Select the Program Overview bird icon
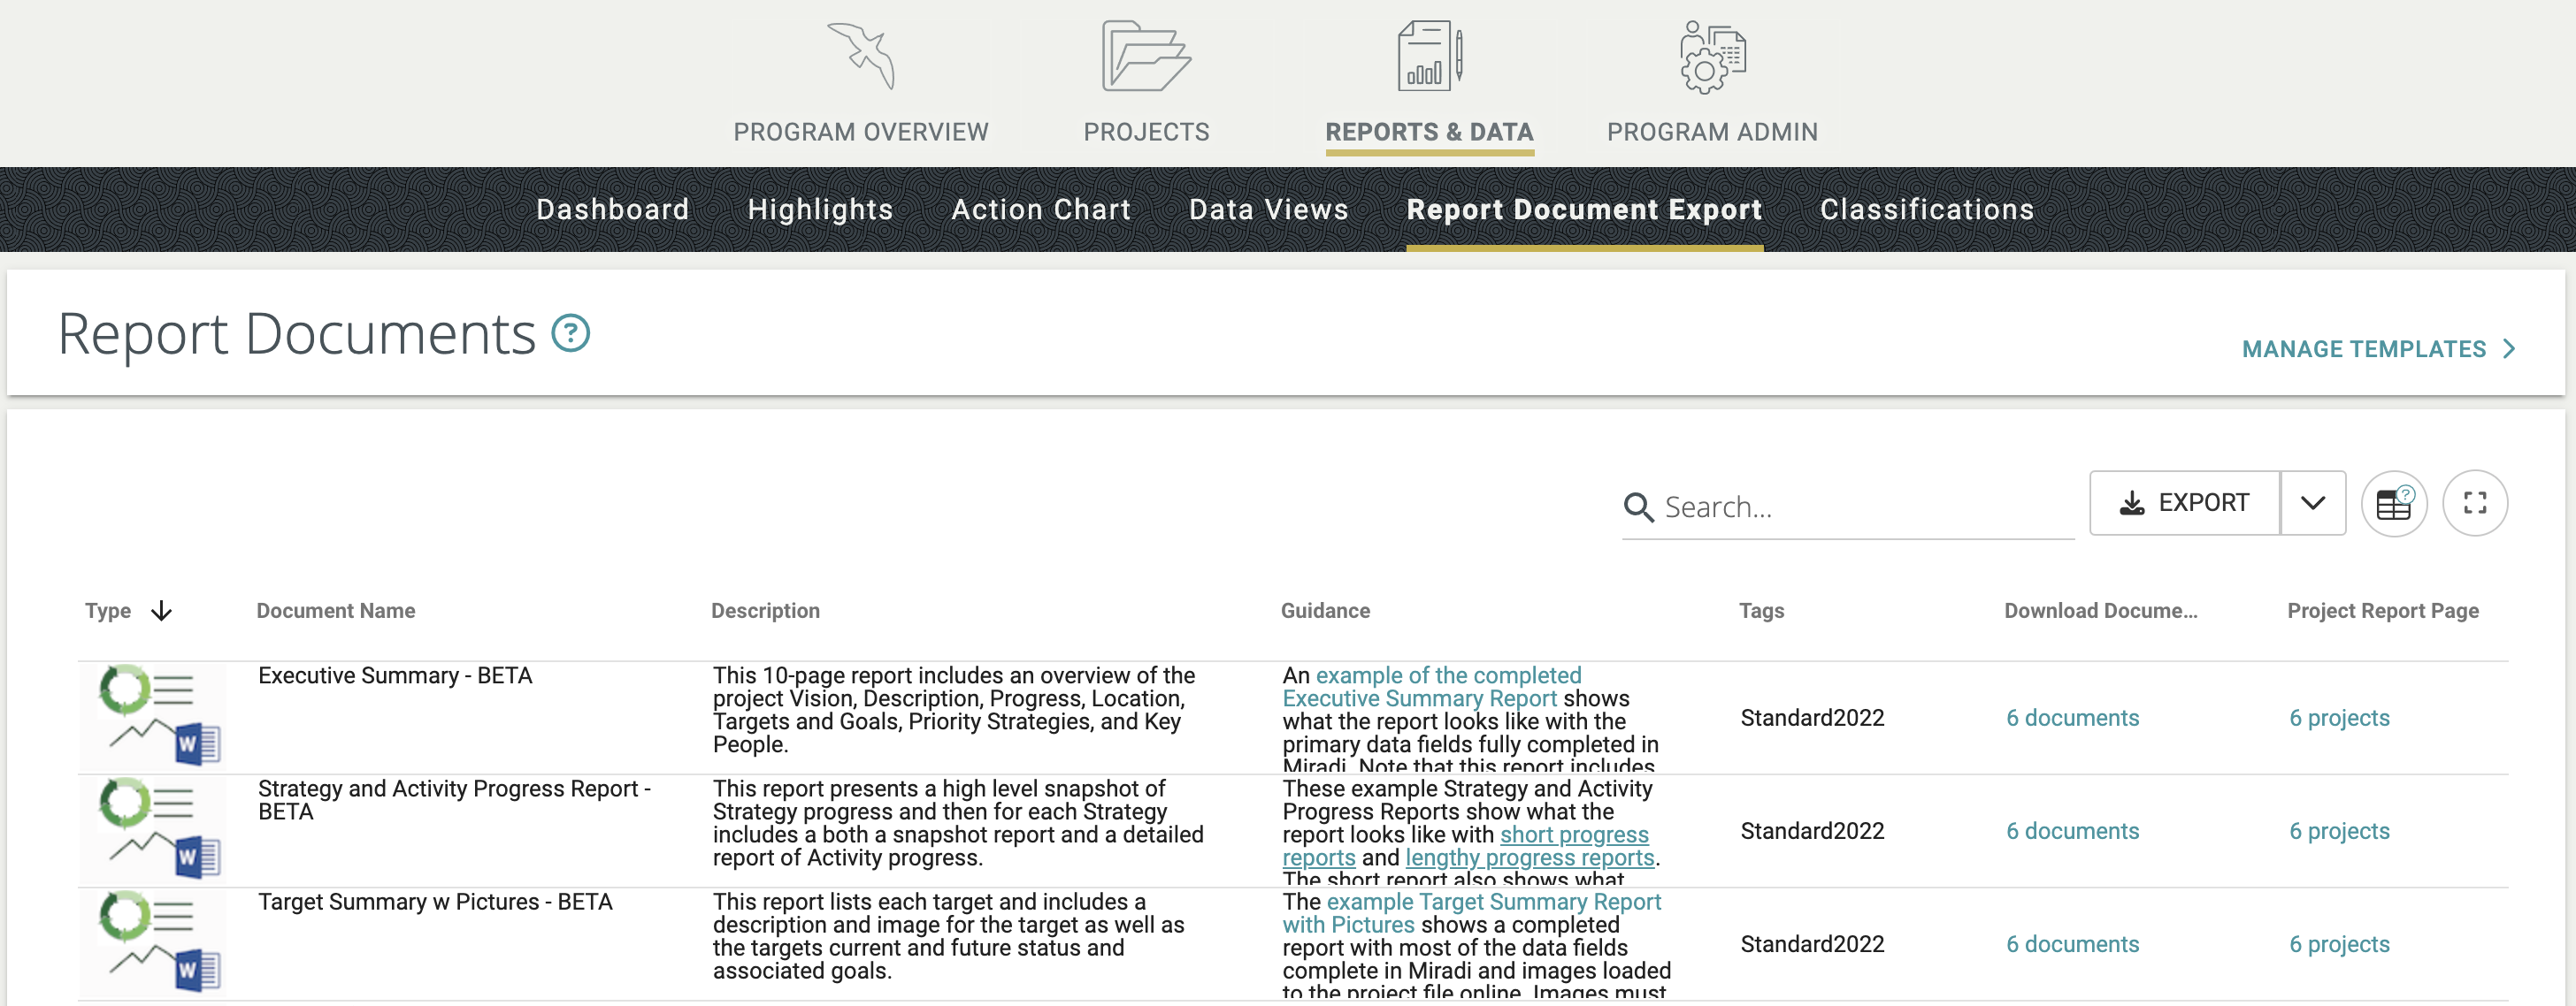This screenshot has height=1006, width=2576. tap(860, 57)
